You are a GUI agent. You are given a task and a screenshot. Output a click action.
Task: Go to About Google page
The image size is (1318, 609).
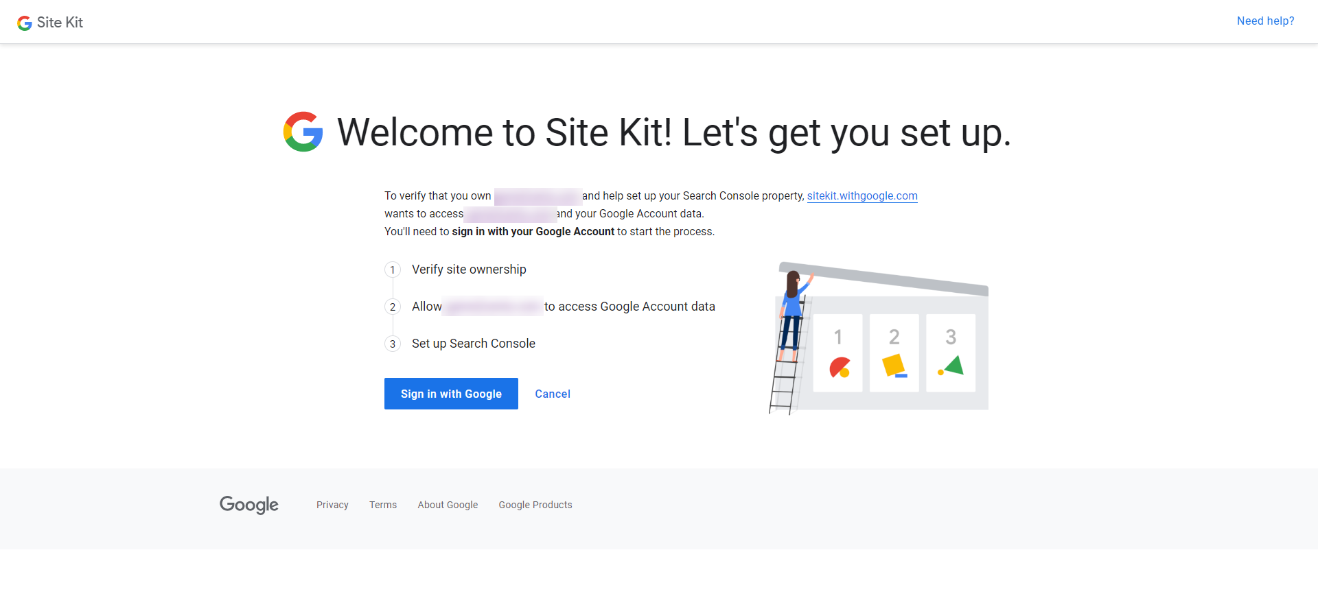448,505
